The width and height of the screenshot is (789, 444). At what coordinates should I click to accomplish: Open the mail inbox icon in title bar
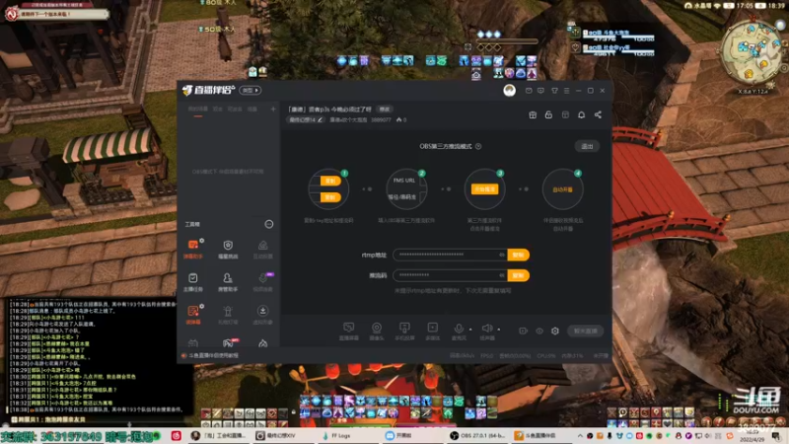coord(529,91)
